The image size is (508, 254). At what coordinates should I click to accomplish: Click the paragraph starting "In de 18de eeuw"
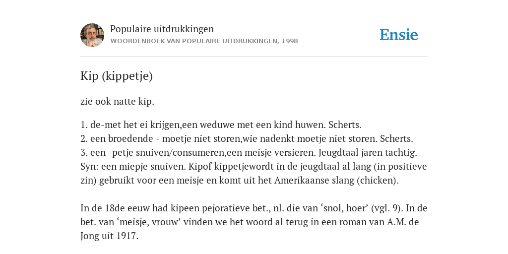pos(254,222)
